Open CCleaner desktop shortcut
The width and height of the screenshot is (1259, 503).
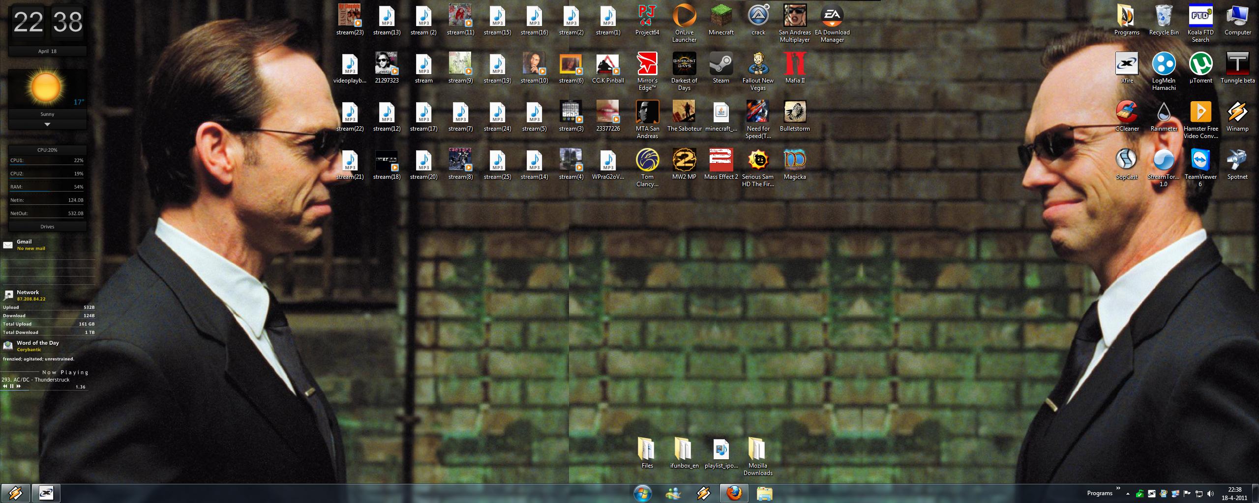1127,116
